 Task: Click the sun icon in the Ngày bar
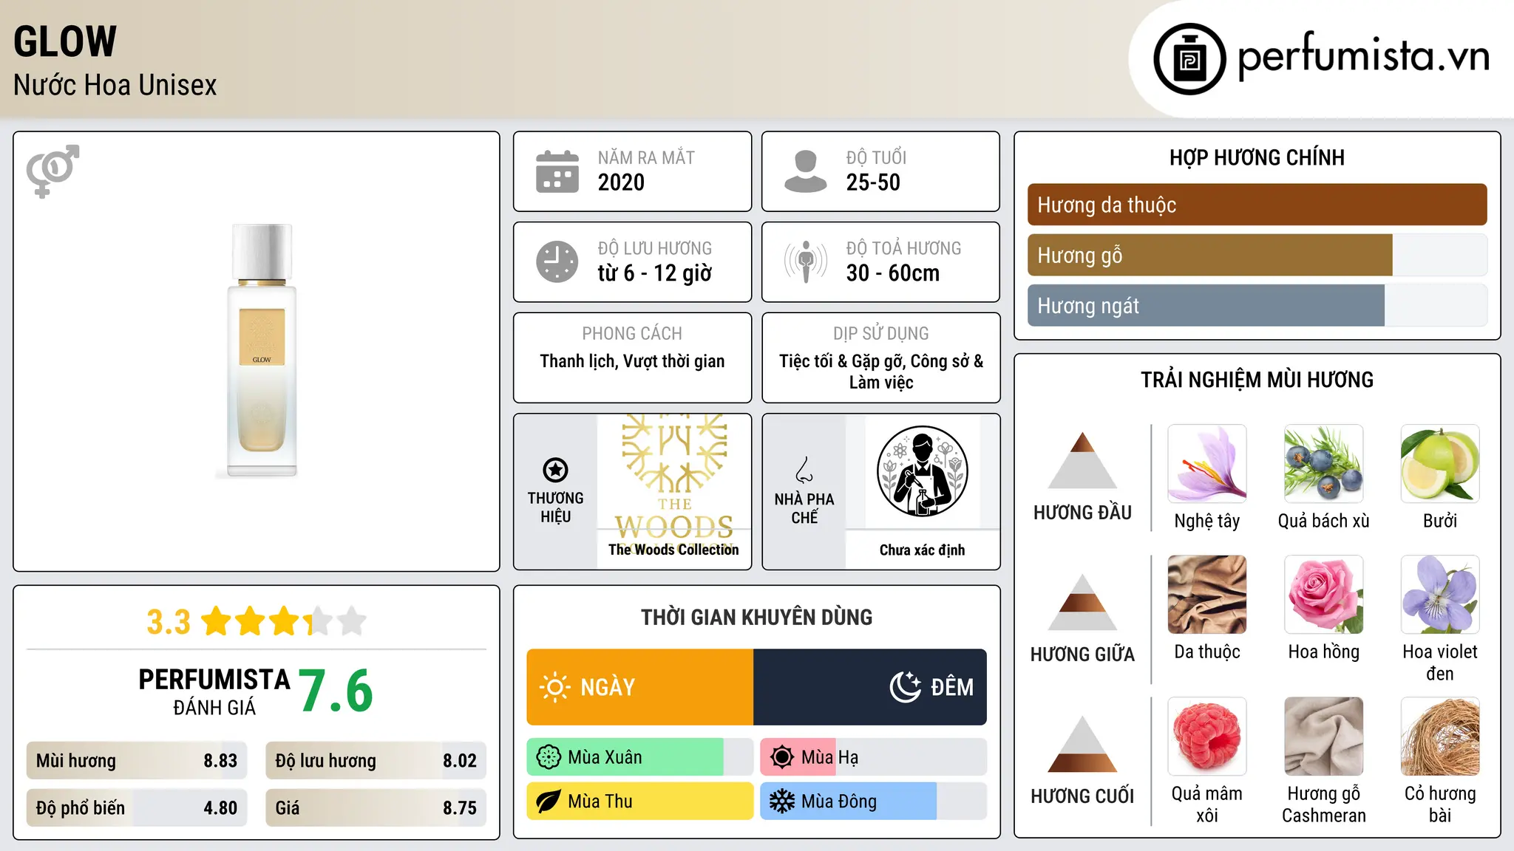555,687
